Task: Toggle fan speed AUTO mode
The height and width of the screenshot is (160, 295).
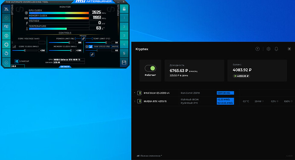Action: point(115,46)
